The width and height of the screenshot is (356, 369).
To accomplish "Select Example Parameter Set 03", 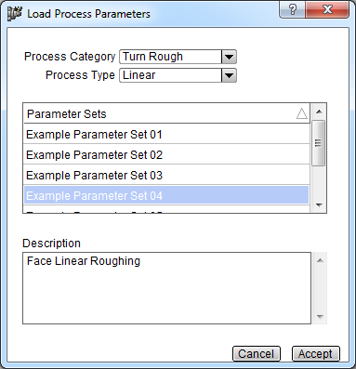I will click(x=166, y=176).
